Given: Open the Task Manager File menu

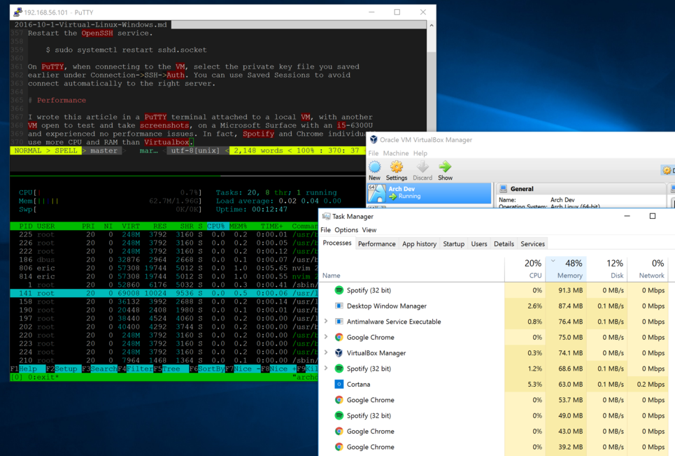Looking at the screenshot, I should pyautogui.click(x=325, y=230).
